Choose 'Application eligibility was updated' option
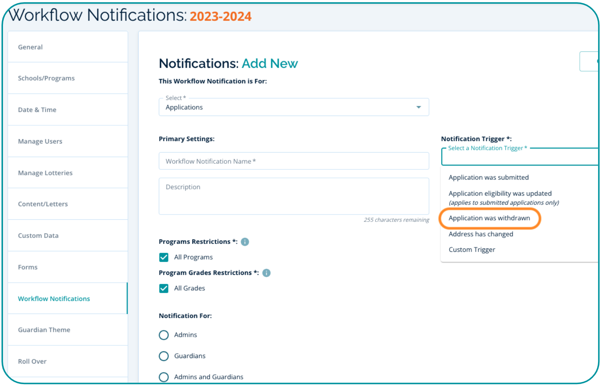 point(500,194)
